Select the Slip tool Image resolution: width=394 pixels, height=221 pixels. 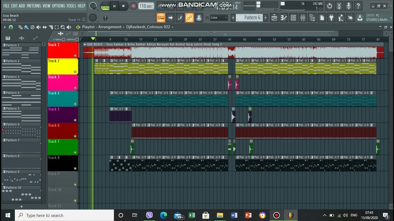45,27
